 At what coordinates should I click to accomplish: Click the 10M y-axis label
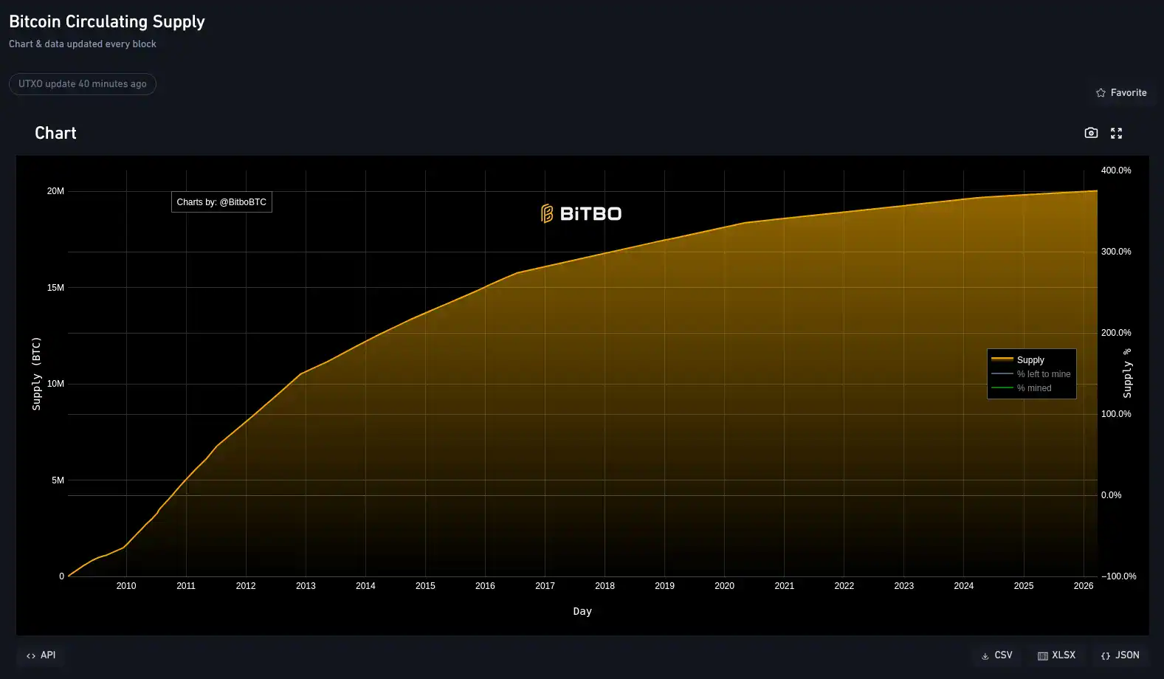[x=55, y=384]
